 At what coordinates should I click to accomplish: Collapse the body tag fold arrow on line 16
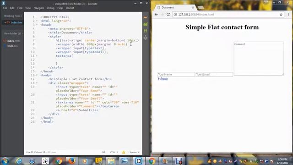[x=37, y=75]
